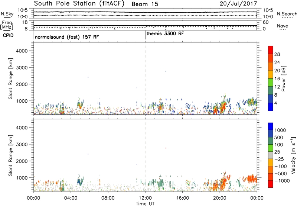297x206 pixels.
Task: Click the "3000" tick in the Power panel
Action: point(22,68)
